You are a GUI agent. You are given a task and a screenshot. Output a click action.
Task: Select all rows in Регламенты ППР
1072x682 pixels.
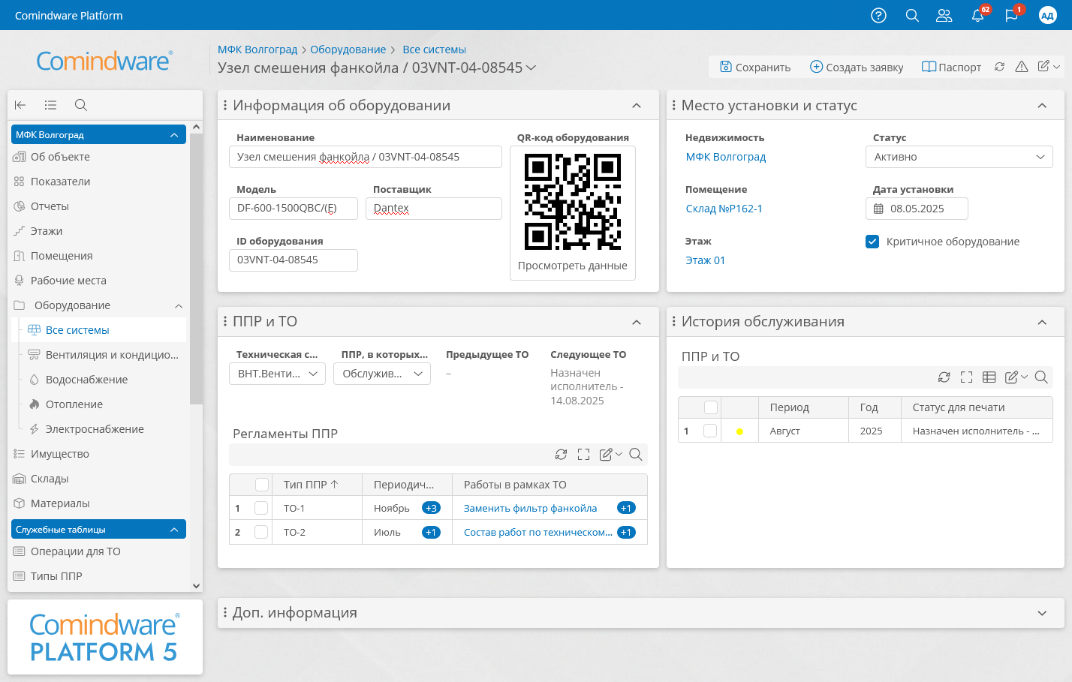[x=262, y=485]
